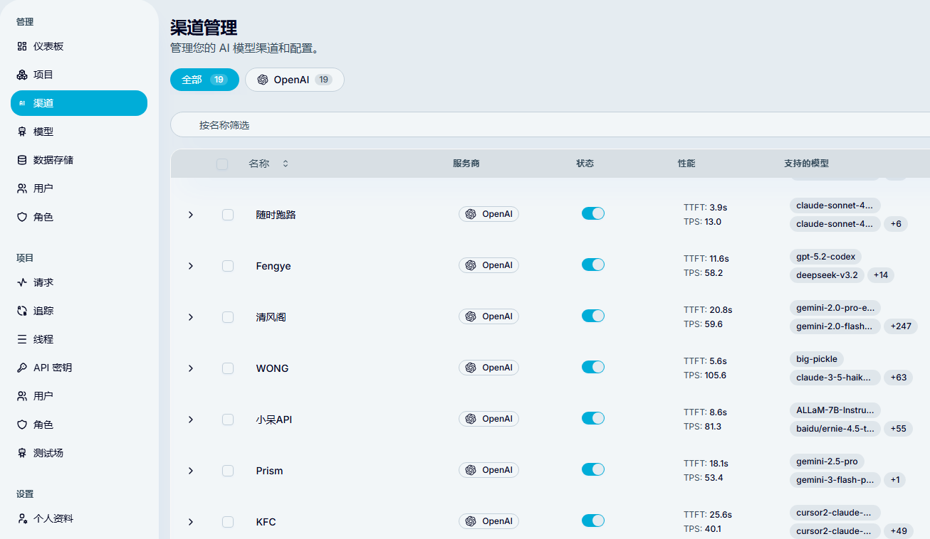Click the gpt-5.2-codex model tag
The height and width of the screenshot is (539, 930).
pos(826,257)
